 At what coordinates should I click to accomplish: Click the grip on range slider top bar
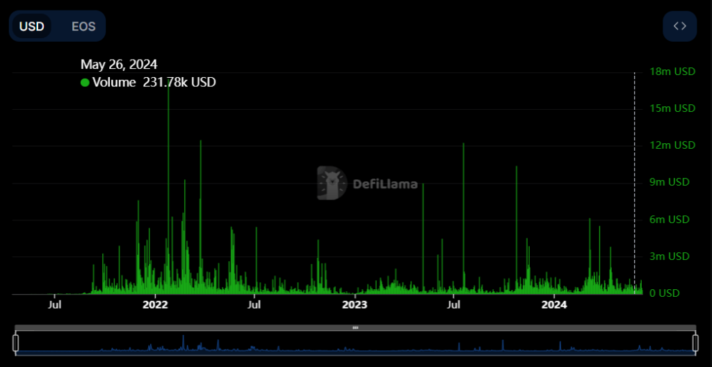355,327
